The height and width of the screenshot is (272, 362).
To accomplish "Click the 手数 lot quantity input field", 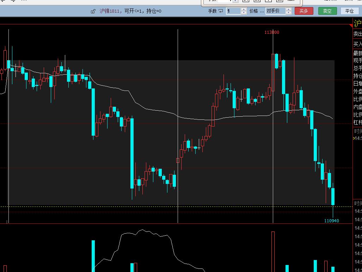I will click(x=234, y=11).
